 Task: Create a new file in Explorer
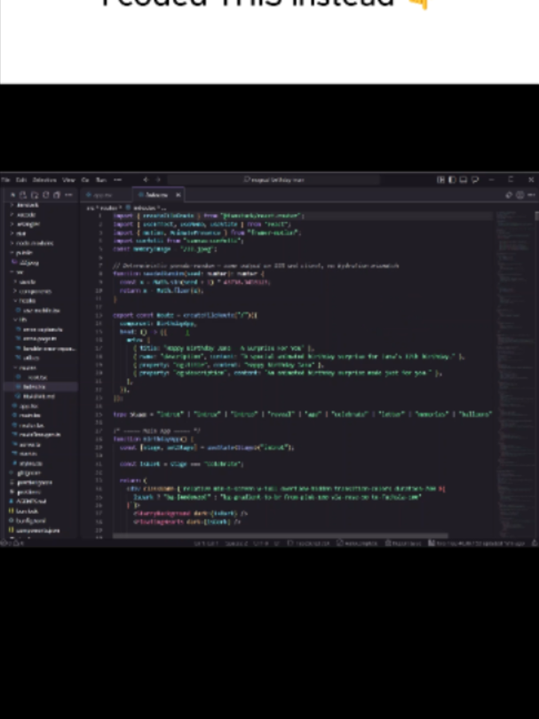coord(23,195)
